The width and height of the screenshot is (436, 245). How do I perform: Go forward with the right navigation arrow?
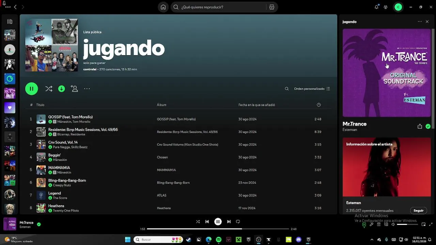point(23,7)
